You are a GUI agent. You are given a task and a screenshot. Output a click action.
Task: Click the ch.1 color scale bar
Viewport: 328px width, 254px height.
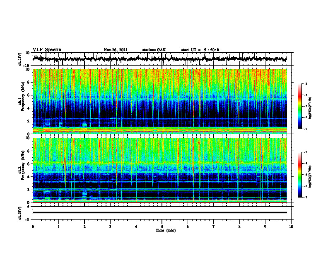(x=300, y=106)
